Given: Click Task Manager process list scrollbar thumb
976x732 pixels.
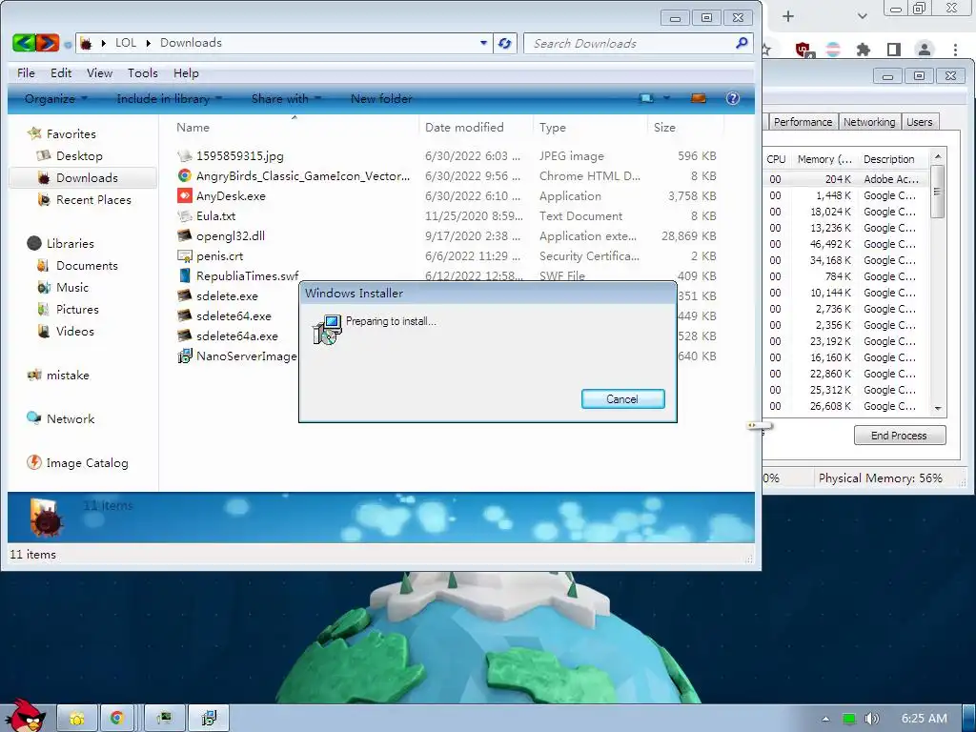Looking at the screenshot, I should click(938, 191).
